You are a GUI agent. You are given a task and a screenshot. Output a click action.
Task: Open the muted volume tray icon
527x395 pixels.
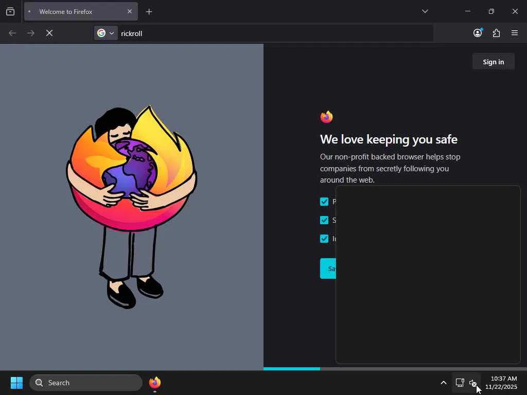[473, 383]
